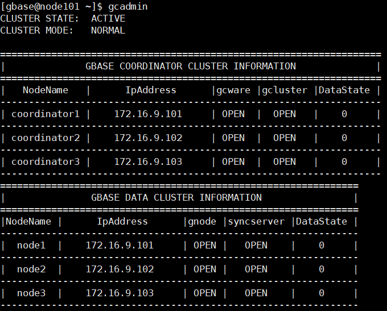Click gnode OPEN status for node1
The height and width of the screenshot is (311, 387).
205,246
